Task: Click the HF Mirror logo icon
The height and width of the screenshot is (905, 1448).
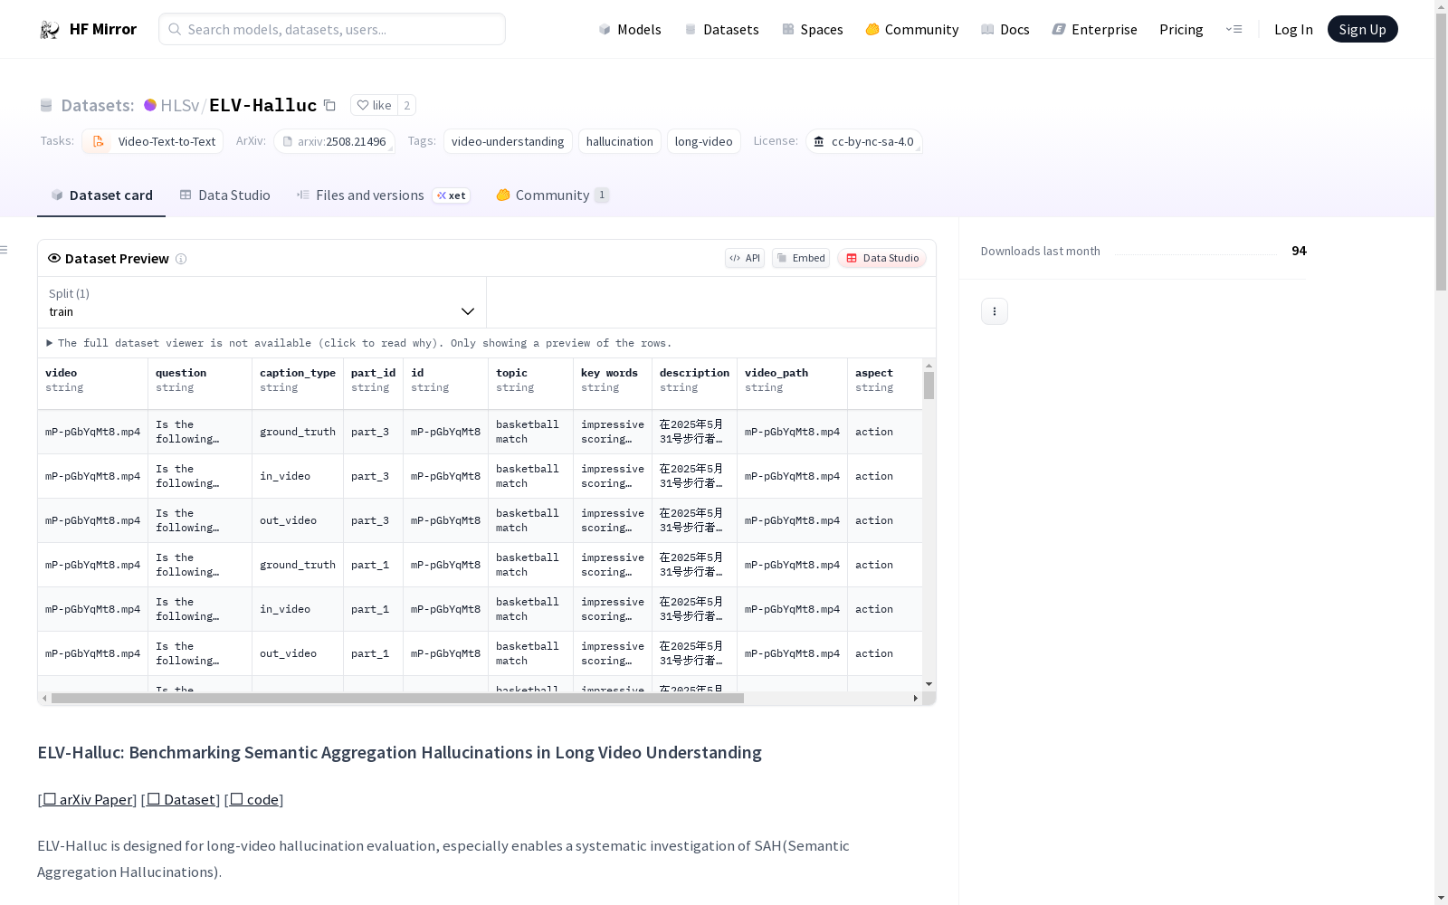Action: coord(50,29)
